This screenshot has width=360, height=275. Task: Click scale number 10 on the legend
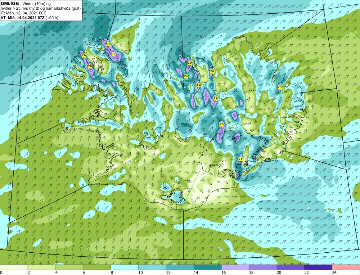click(140, 272)
